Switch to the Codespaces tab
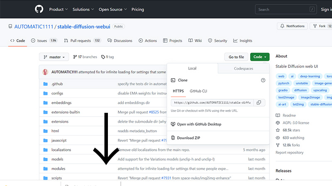This screenshot has width=332, height=186. point(244,68)
